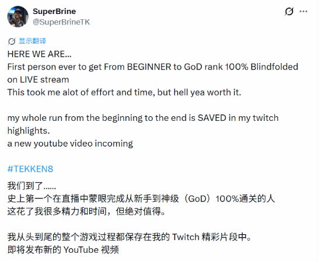Click the 'my whole run from the beginning' line
This screenshot has width=321, height=261.
click(143, 118)
